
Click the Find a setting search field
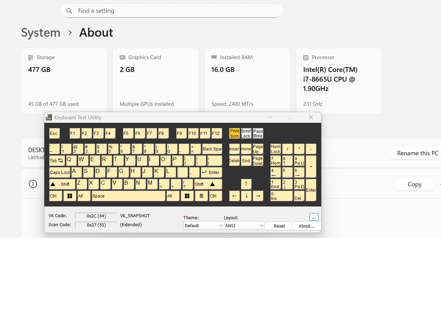(x=172, y=11)
